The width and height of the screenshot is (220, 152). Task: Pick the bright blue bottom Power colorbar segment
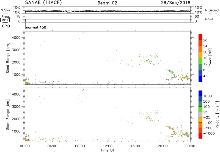[200, 79]
